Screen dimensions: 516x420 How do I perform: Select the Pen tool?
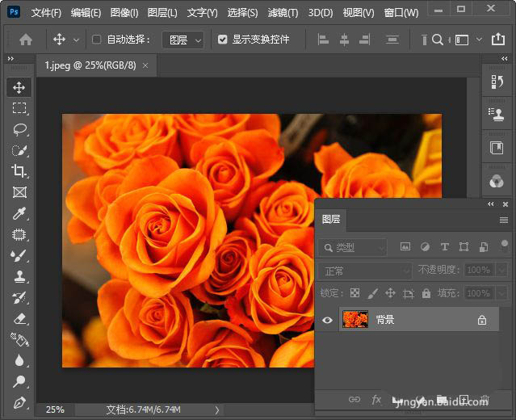[x=19, y=402]
